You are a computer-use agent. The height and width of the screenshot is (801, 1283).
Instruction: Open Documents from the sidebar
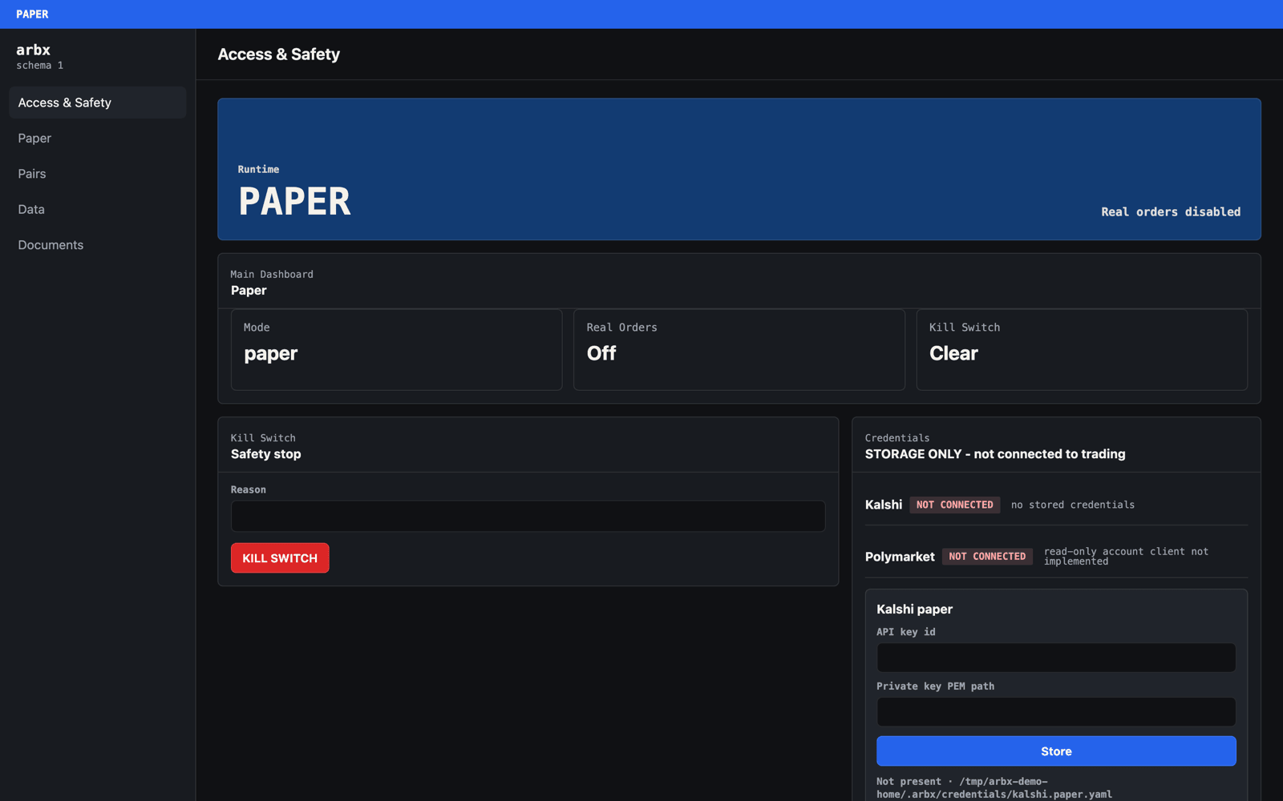[97, 245]
